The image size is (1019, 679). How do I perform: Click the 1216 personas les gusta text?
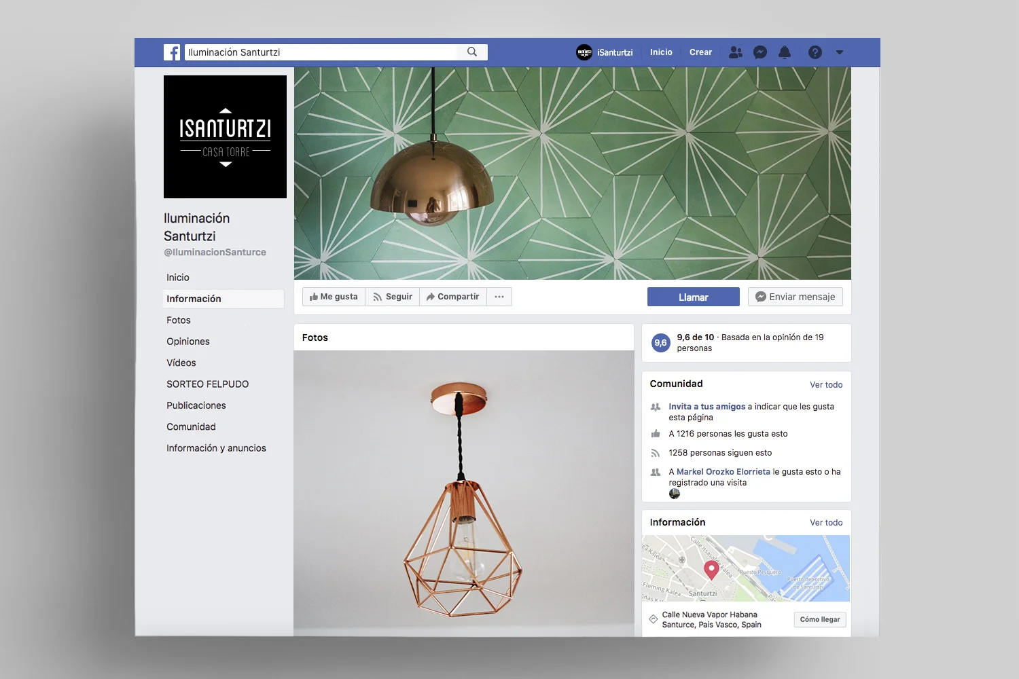(x=728, y=434)
